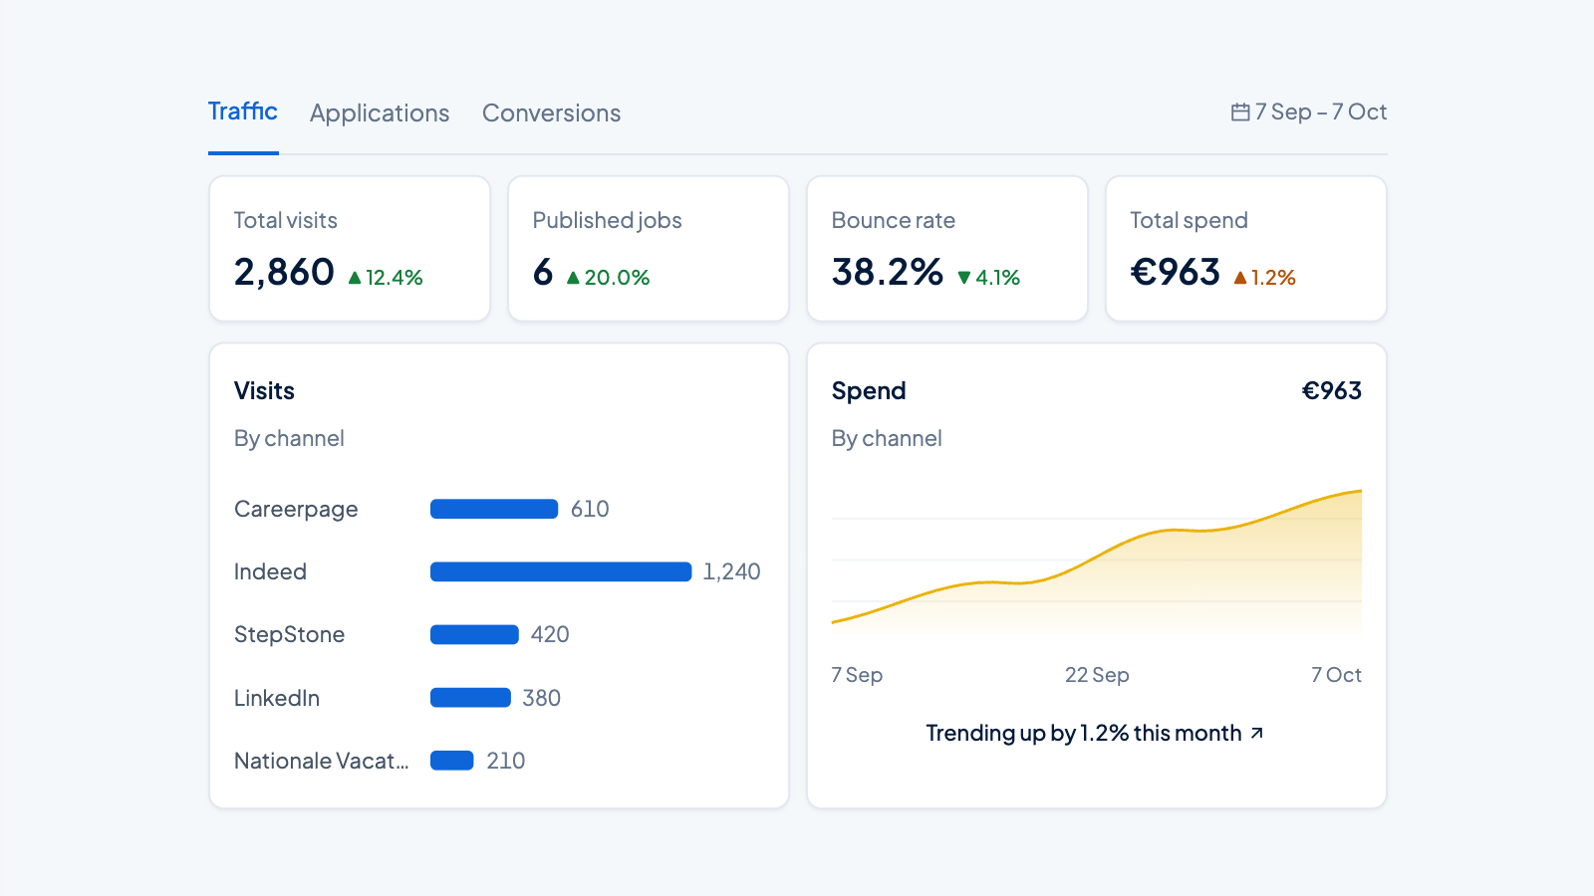Screen dimensions: 1594x896
Task: Click the 210 visits count
Action: [506, 761]
